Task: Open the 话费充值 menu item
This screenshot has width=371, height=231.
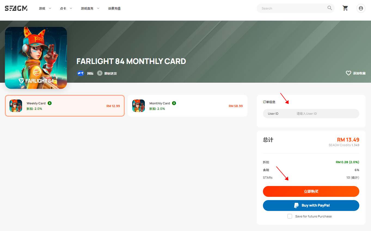Action: [114, 8]
